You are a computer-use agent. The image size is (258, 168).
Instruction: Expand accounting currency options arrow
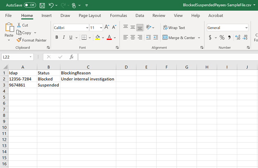tap(216, 38)
